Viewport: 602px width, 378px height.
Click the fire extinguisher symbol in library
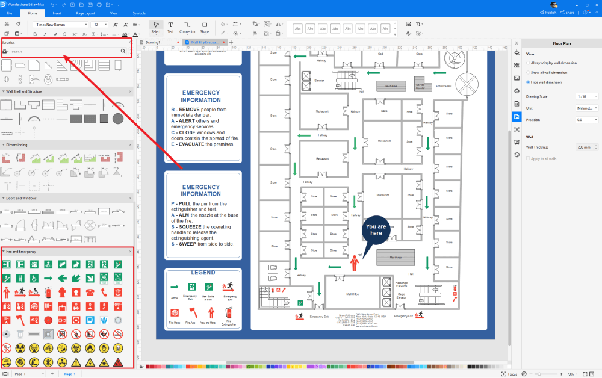point(48,293)
